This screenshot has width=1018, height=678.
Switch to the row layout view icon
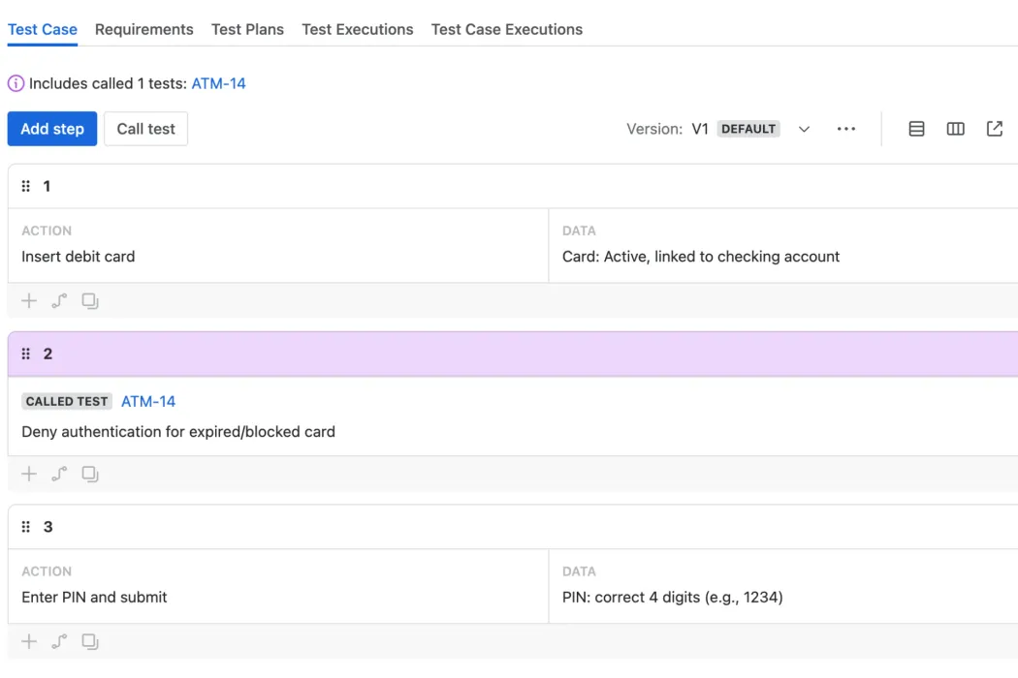[916, 129]
